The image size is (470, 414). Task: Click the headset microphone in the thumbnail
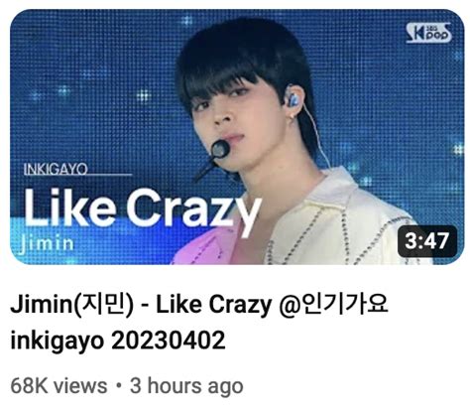[220, 149]
